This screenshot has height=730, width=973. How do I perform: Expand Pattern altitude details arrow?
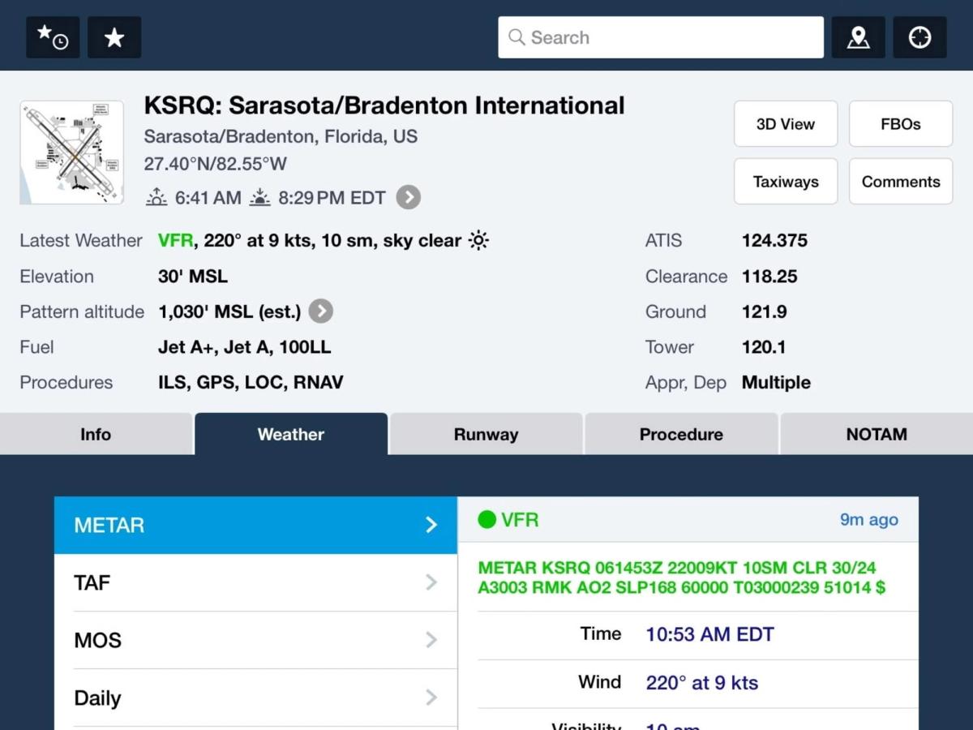(x=321, y=311)
